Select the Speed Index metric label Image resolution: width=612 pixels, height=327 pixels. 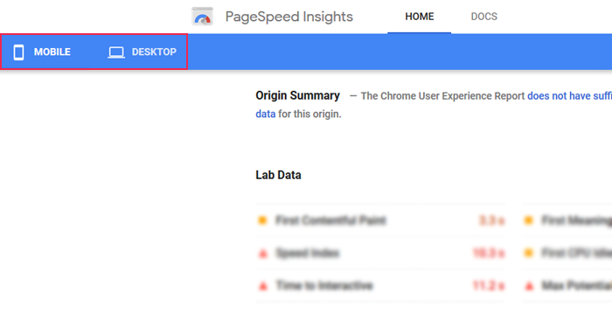308,254
